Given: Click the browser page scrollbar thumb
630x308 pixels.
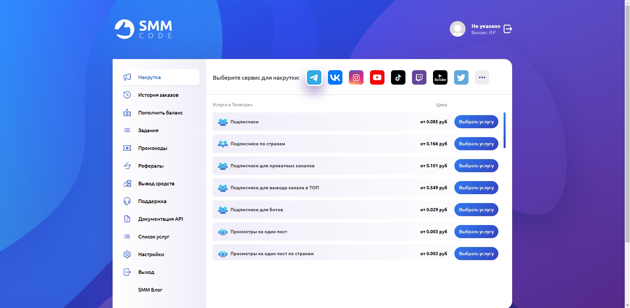Looking at the screenshot, I should (627, 124).
